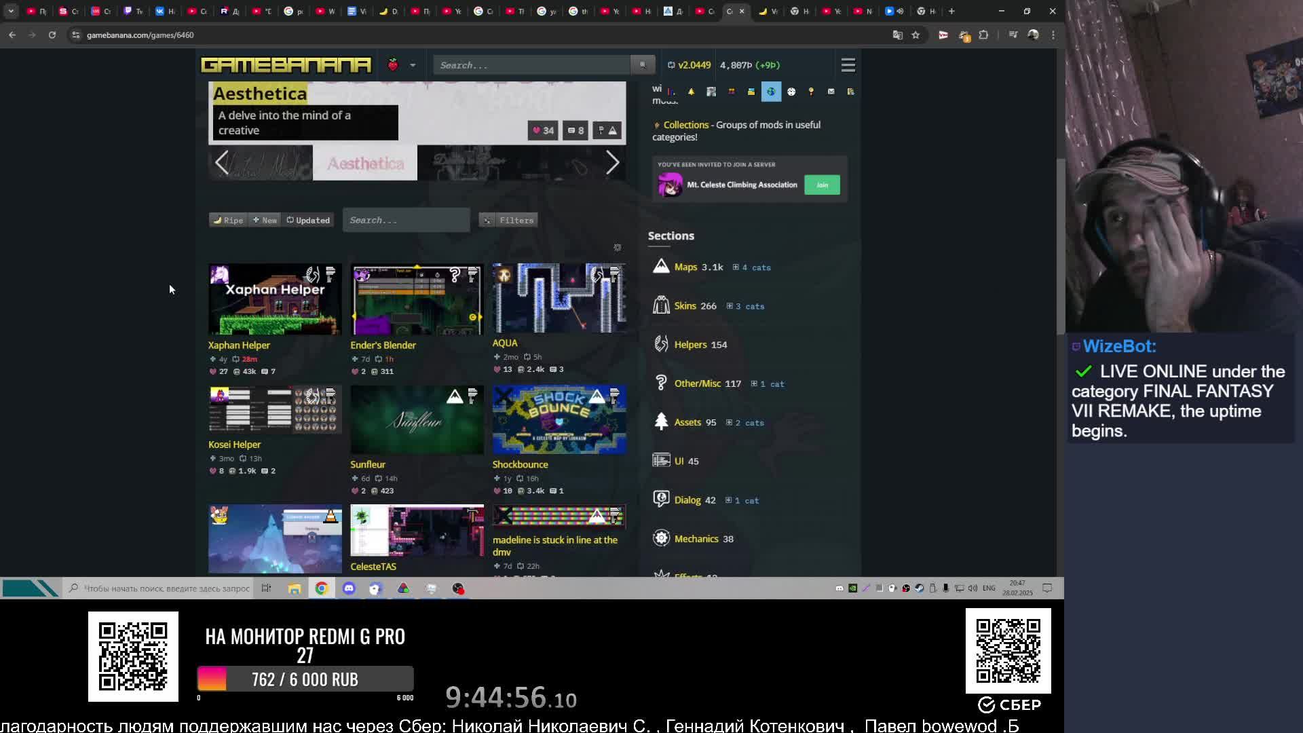Toggle the Ripe sort option
The image size is (1303, 733).
tap(228, 220)
